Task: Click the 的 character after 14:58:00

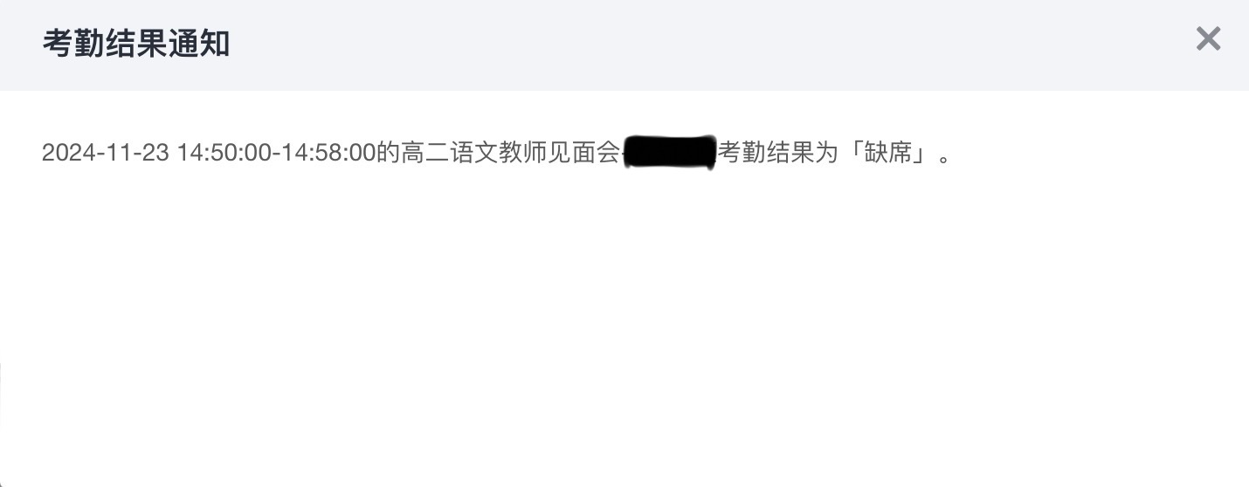Action: (389, 154)
